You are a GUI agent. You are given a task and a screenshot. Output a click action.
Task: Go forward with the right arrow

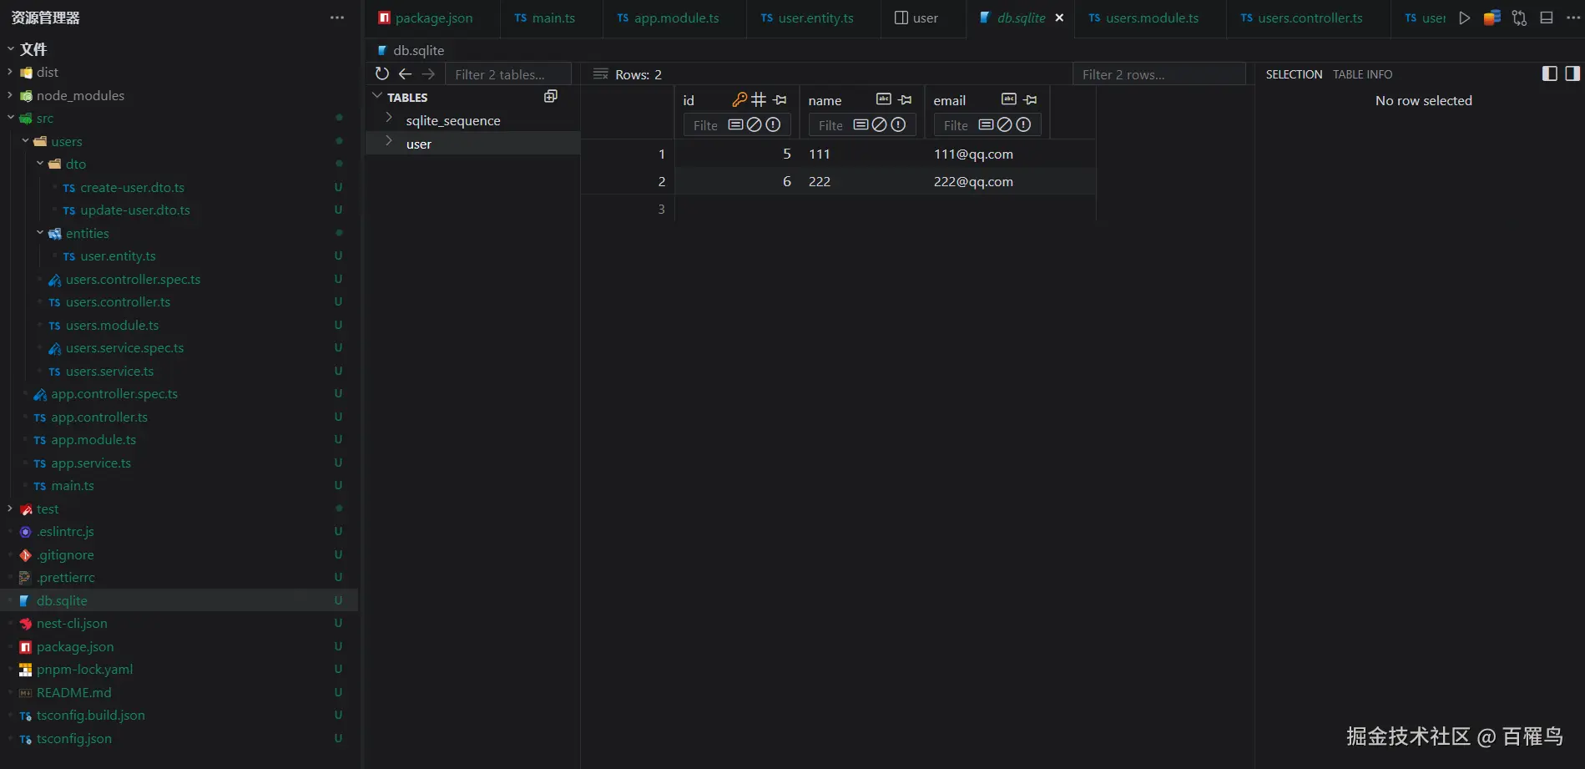[428, 73]
